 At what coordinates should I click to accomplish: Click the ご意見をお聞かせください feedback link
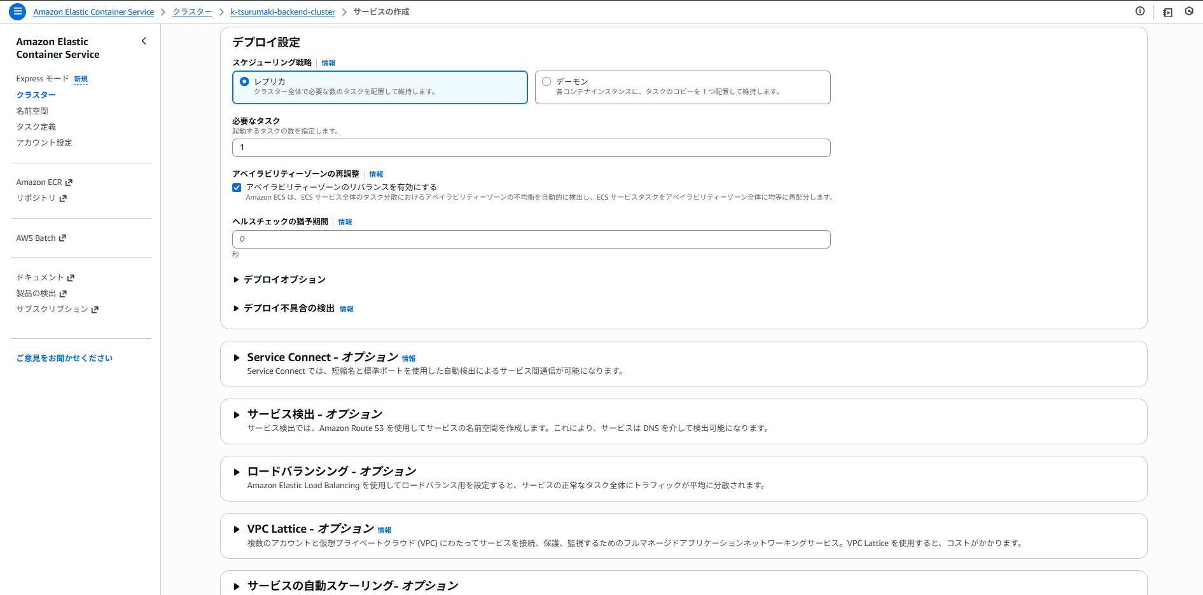(64, 357)
